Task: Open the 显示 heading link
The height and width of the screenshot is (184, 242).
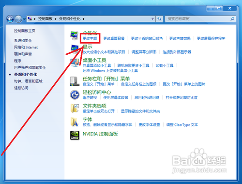Action: (87, 47)
